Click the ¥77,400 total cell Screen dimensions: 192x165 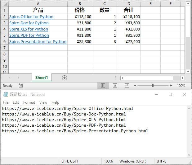(x=129, y=41)
